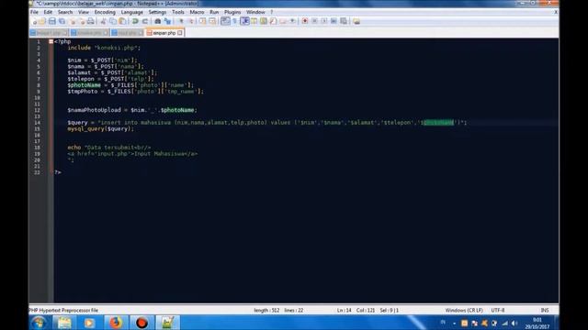
Task: Open the Macro menu
Action: (x=197, y=12)
